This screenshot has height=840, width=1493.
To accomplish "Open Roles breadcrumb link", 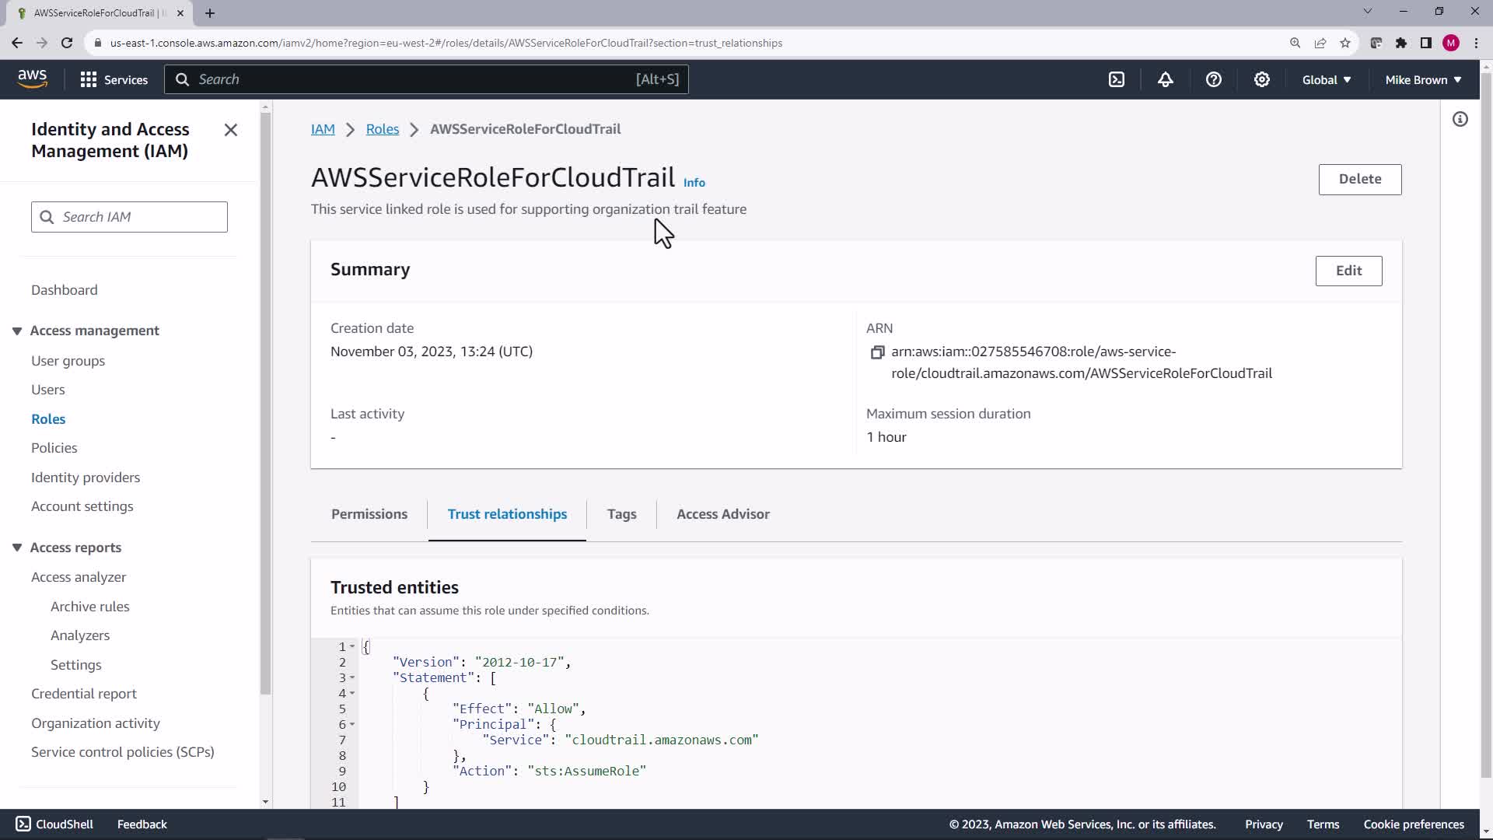I will pos(382,129).
